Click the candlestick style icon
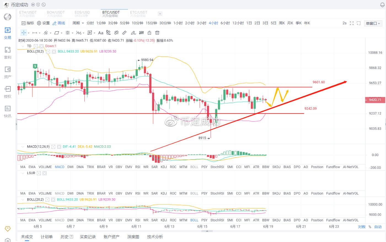386x242 pixels. tap(141, 33)
